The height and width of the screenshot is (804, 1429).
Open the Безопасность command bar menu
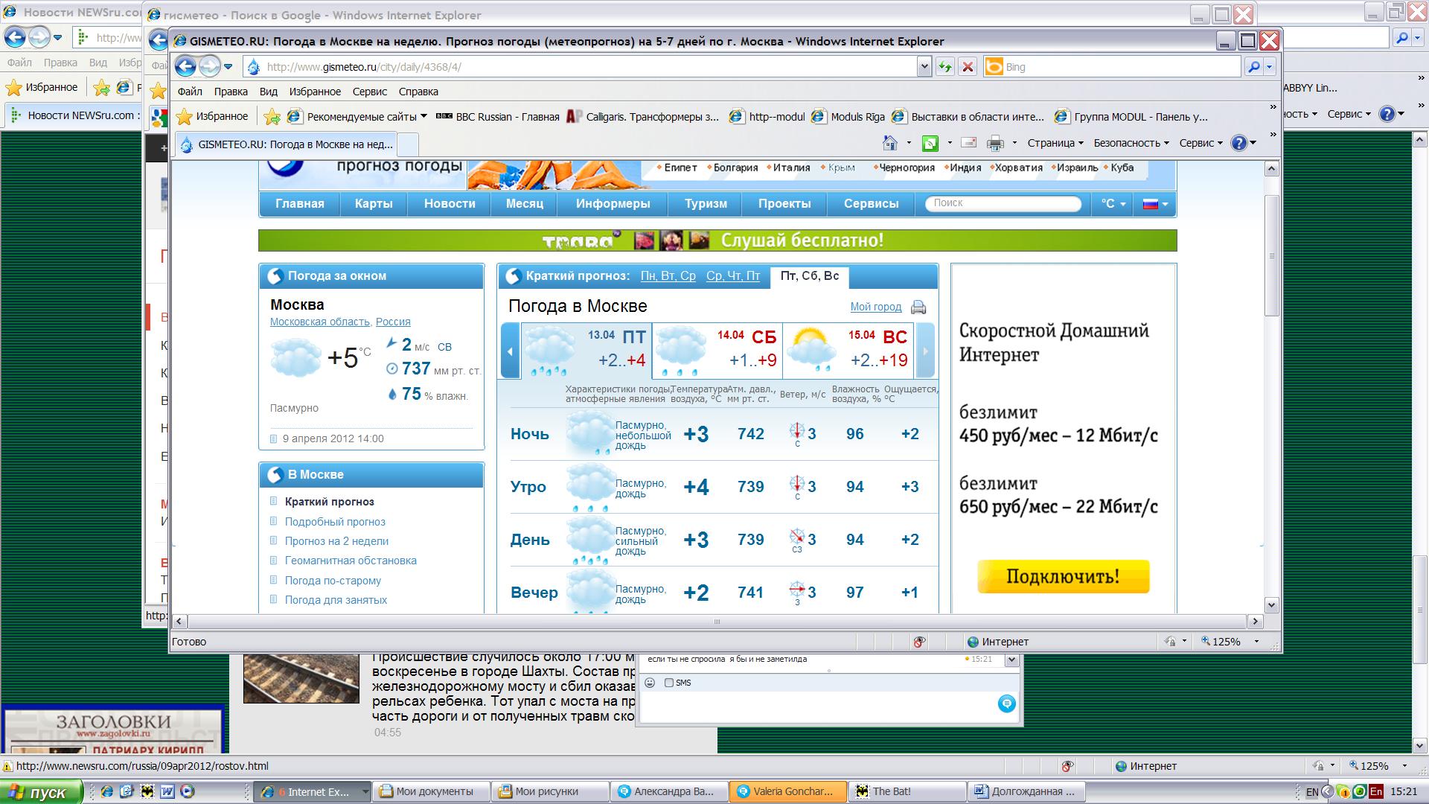(1131, 143)
